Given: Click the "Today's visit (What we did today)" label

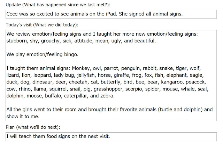Looking at the screenshot, I should [x=42, y=25].
